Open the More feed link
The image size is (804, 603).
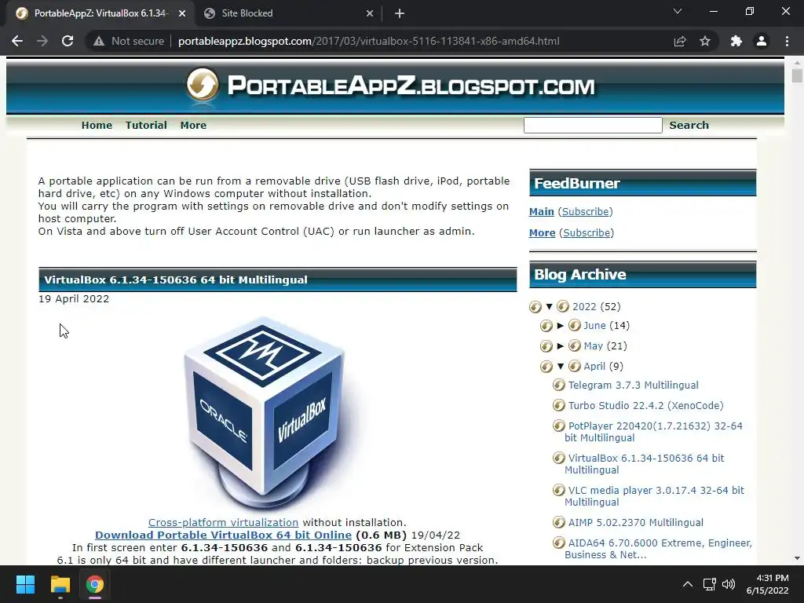[x=542, y=232]
